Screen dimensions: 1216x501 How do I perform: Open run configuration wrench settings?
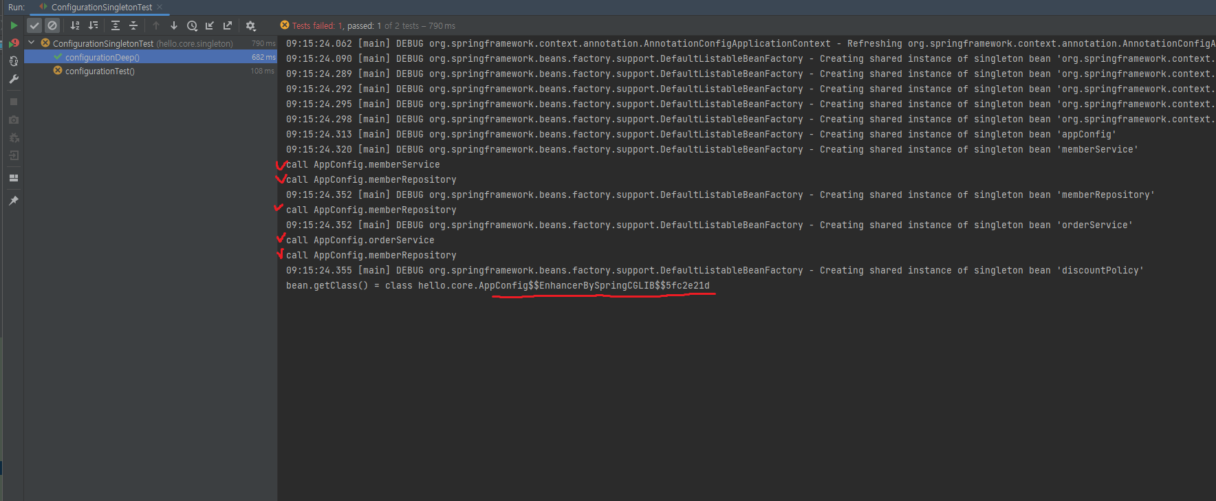14,79
